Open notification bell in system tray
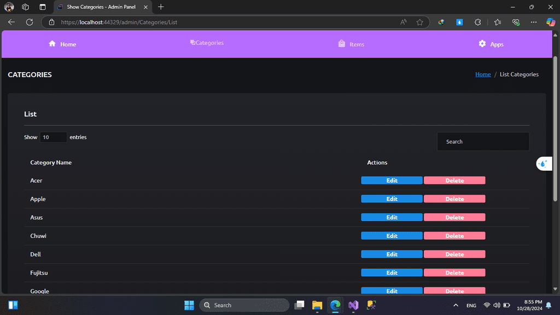Image resolution: width=560 pixels, height=315 pixels. point(549,305)
